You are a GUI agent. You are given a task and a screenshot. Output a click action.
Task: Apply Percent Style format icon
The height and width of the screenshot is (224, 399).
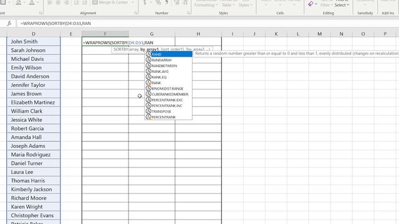(158, 2)
